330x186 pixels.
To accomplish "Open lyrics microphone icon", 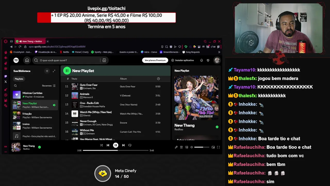I will pos(176,147).
